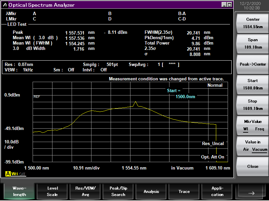The image size is (269, 201).
Task: Open the Wavelength menu tab
Action: (x=19, y=191)
